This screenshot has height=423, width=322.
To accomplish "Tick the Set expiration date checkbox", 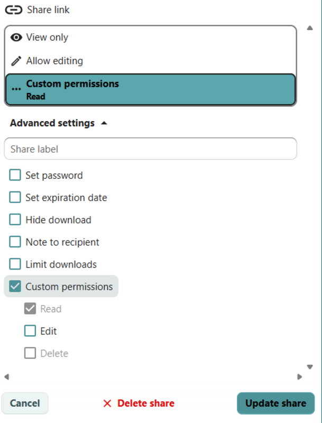I will click(x=15, y=198).
